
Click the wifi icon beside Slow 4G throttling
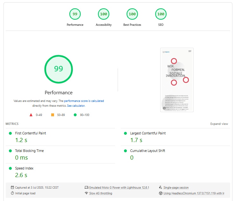[86, 193]
